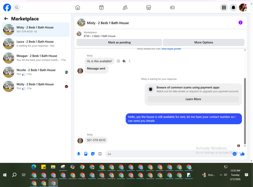Open the View buyer profile link
The width and height of the screenshot is (253, 187).
[x=171, y=49]
